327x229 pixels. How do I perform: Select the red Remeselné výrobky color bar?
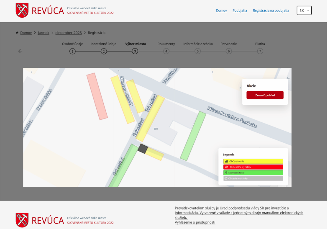[253, 167]
